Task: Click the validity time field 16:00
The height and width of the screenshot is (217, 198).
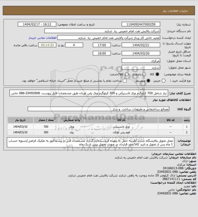Action: pyautogui.click(x=102, y=53)
